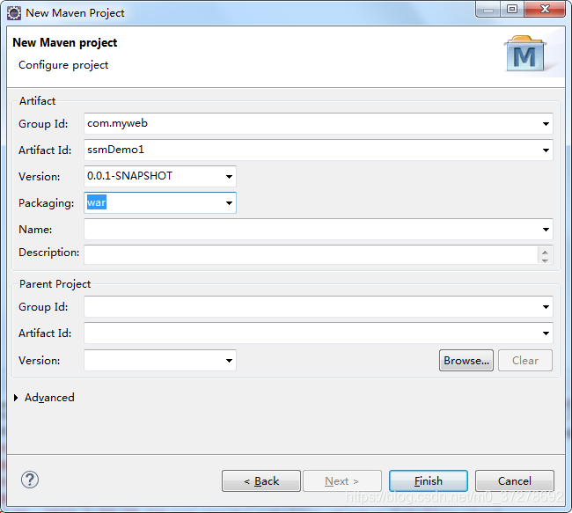Click the Eclipse icon in title bar
This screenshot has height=513, width=572.
(x=14, y=13)
